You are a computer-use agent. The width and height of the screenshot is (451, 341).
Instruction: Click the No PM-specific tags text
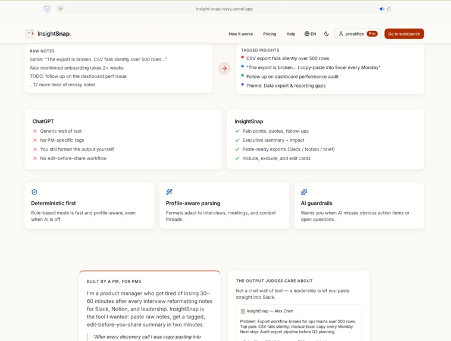coord(62,140)
